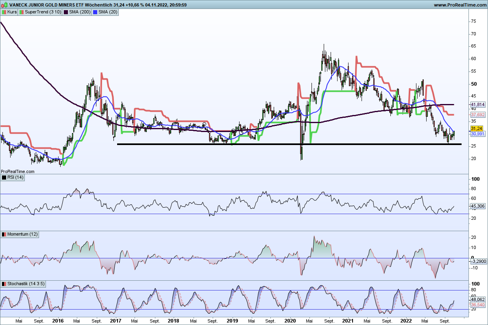Click the 2017 year label on time axis

pos(116,321)
